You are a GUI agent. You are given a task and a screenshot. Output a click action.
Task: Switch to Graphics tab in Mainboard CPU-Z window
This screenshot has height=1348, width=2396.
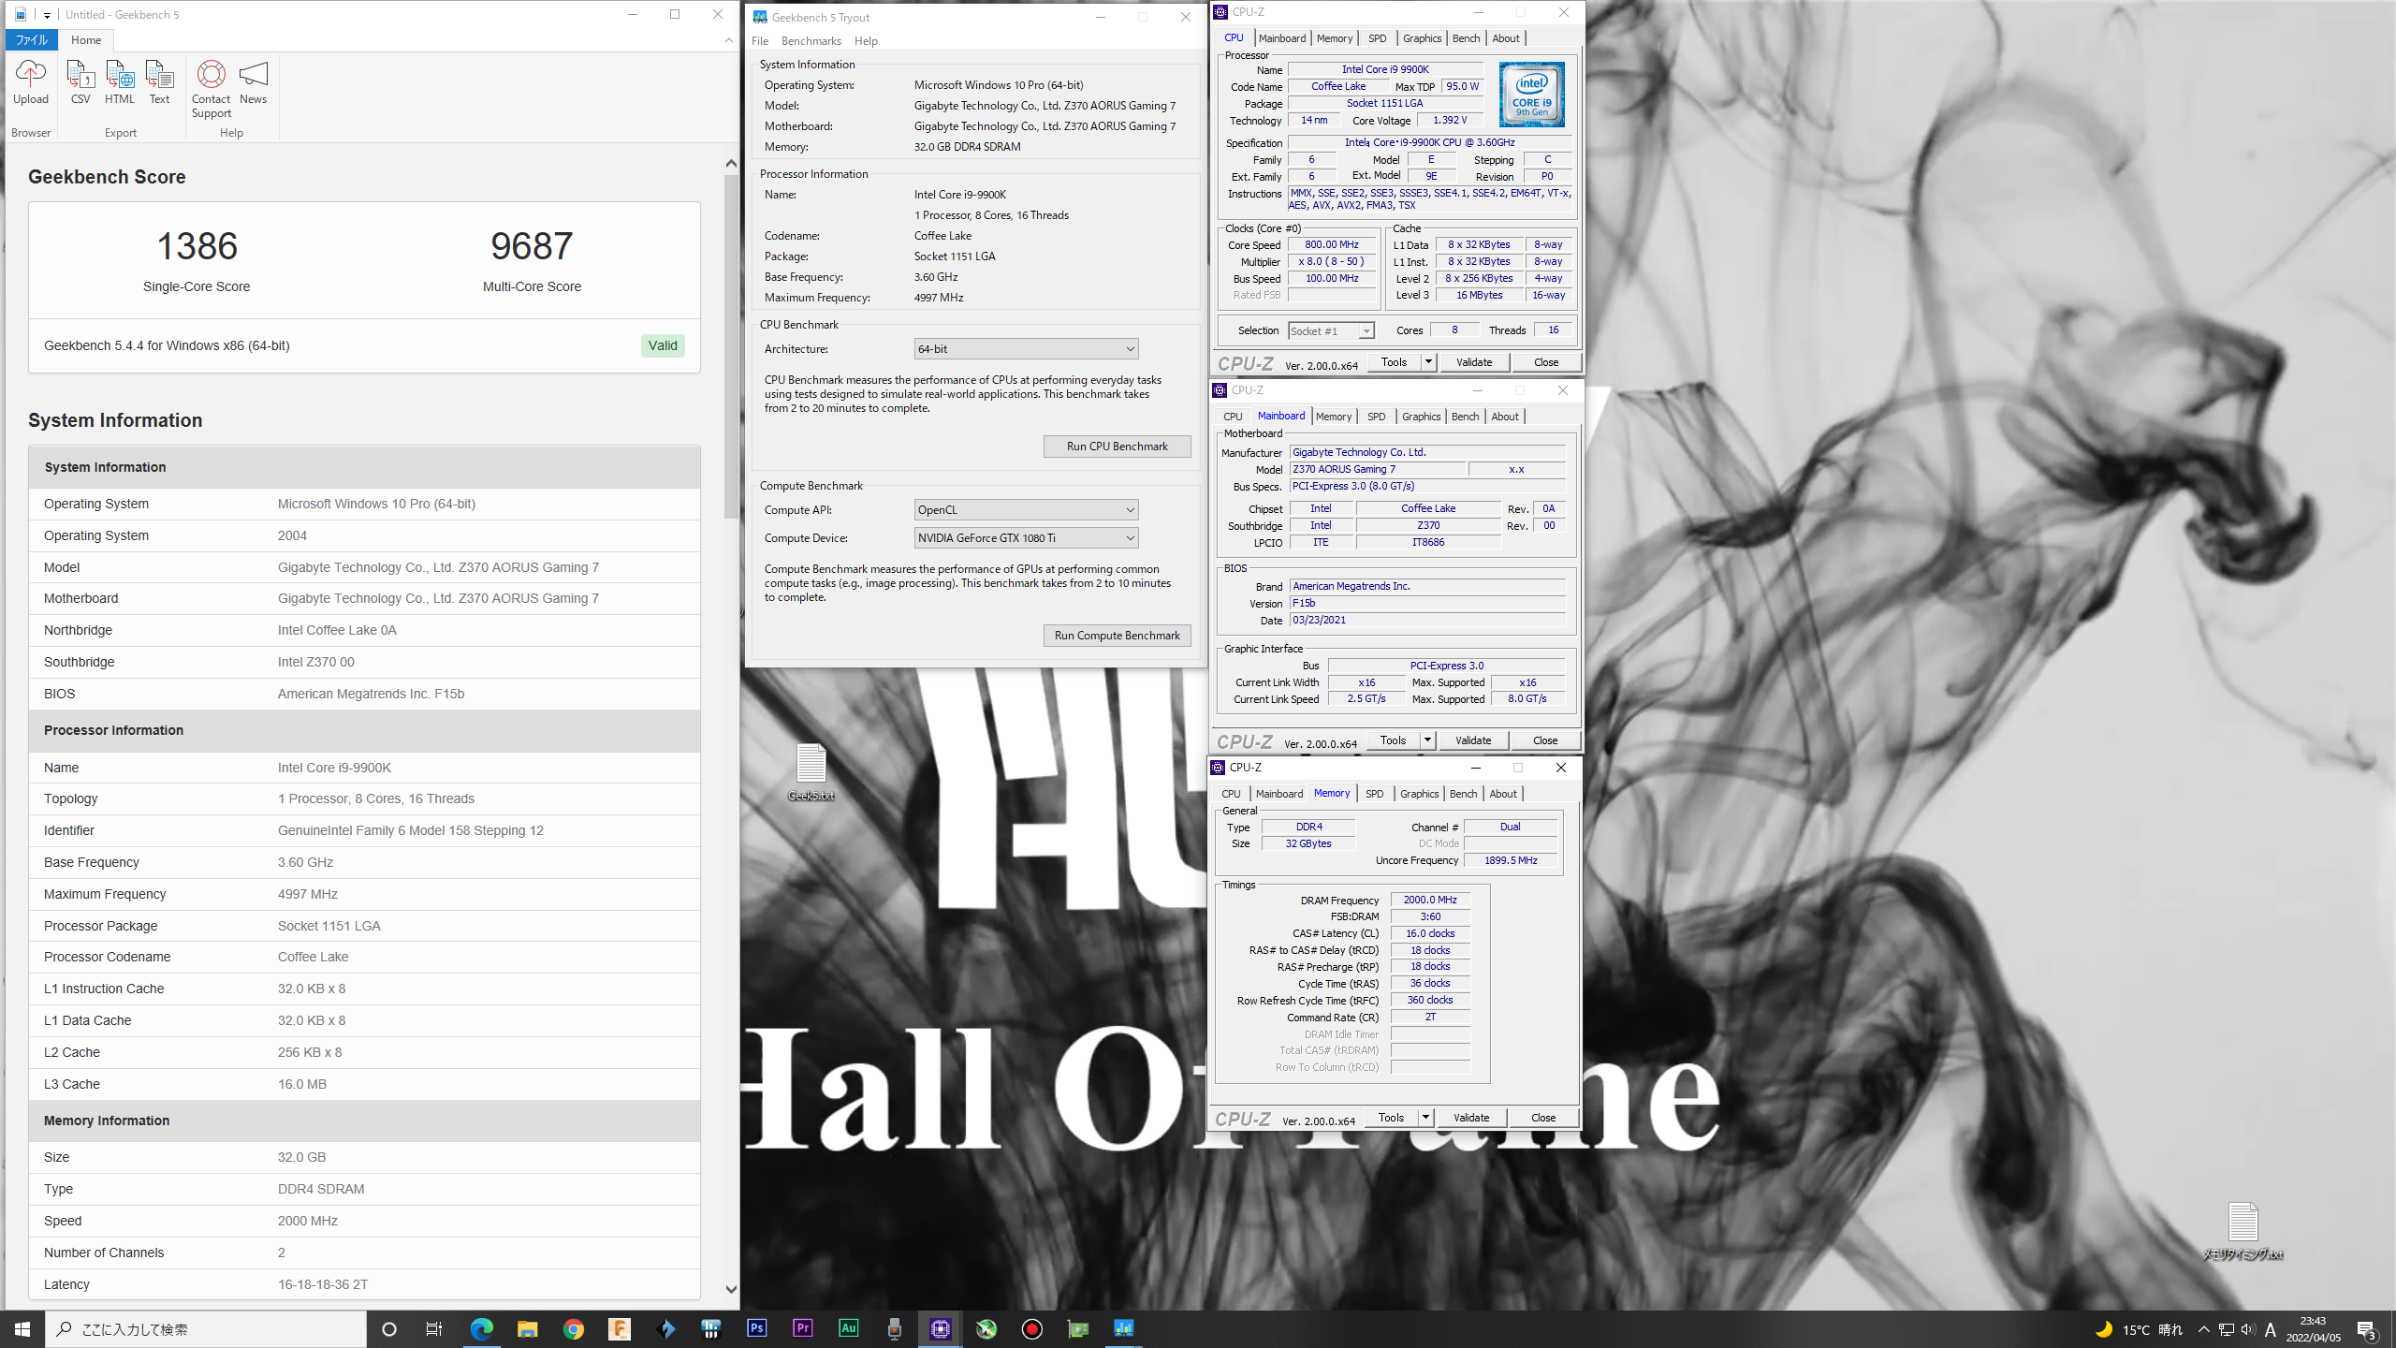1421,417
